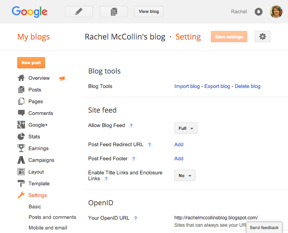Click the New post button
288x233 pixels.
pyautogui.click(x=31, y=63)
